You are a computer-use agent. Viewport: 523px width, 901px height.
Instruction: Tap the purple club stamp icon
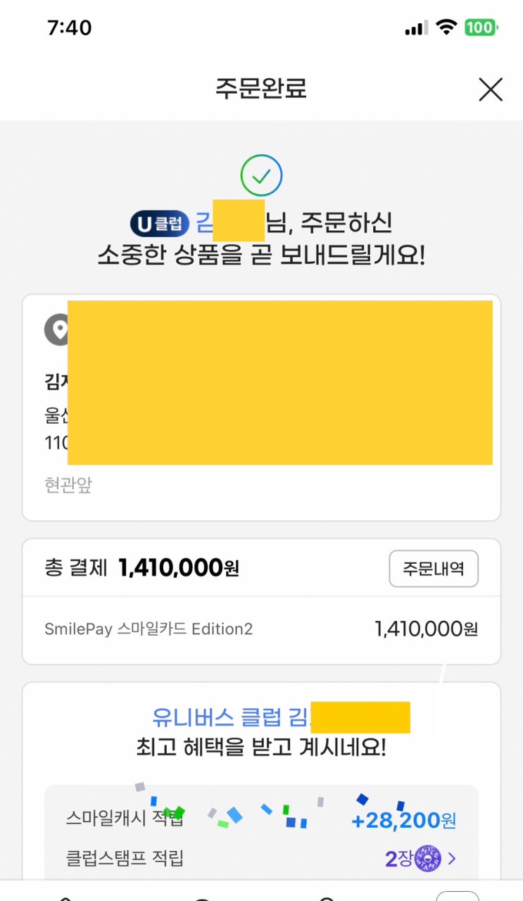(x=427, y=859)
